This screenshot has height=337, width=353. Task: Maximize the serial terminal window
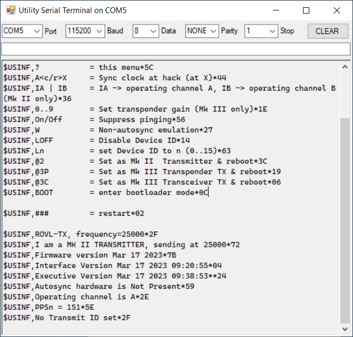(x=306, y=10)
